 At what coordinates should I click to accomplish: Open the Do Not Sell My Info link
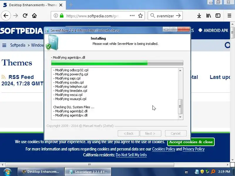tap(131, 155)
